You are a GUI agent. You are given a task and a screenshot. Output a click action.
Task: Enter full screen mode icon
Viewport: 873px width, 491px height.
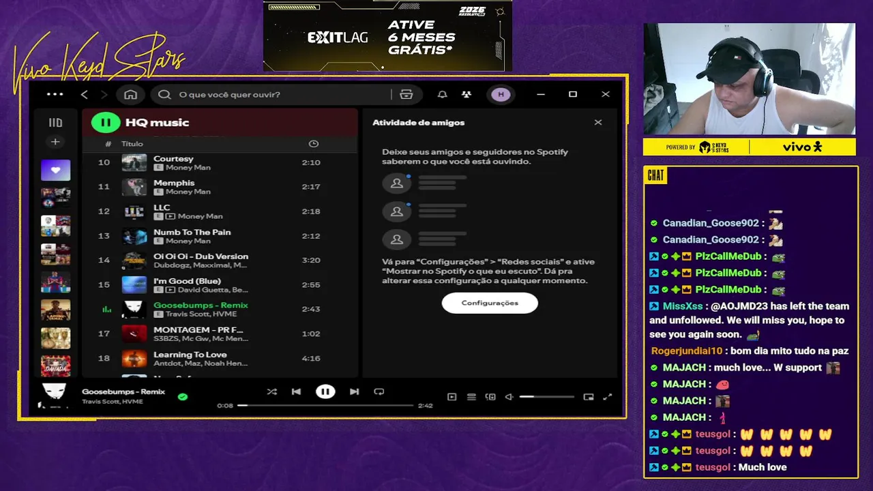608,397
